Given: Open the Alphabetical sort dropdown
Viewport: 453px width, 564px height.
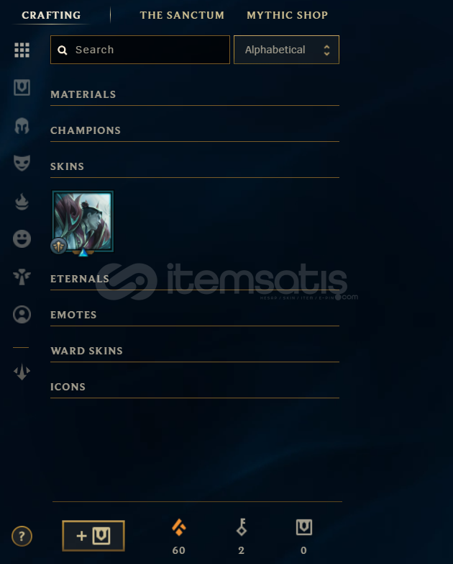Looking at the screenshot, I should tap(286, 50).
